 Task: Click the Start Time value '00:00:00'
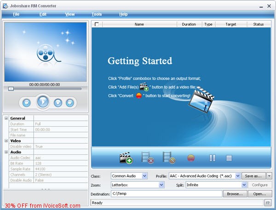tap(61, 129)
